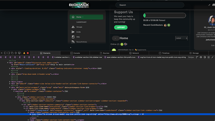The height and width of the screenshot is (121, 215).
Task: Select the span.sidebar-section-link-prefix.icon breadcrumb
Action: coord(120,57)
